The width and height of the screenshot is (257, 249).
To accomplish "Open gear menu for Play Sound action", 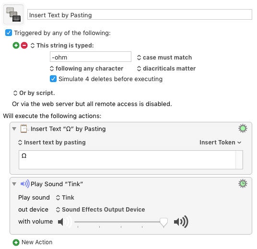I will pos(243,184).
